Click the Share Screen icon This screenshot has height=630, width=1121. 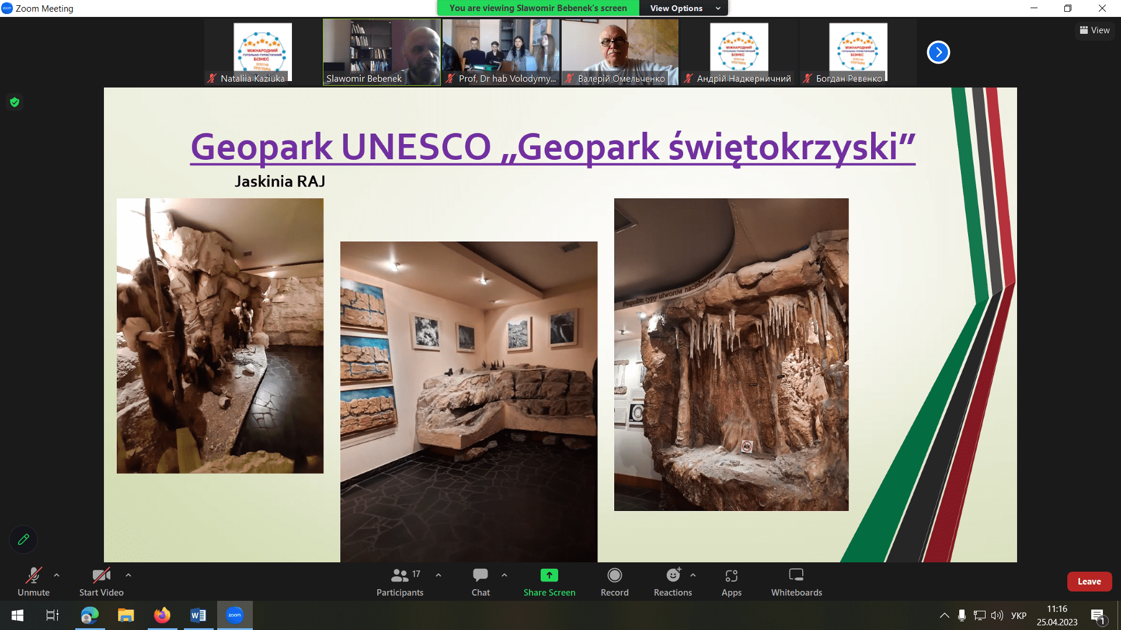549,576
